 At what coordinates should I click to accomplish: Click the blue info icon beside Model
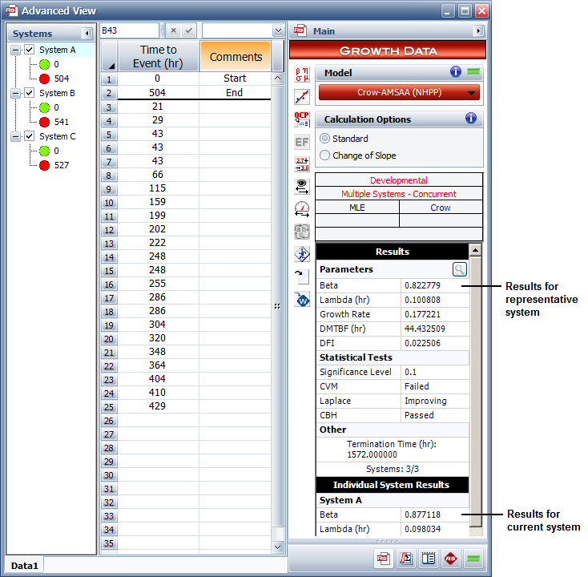tap(456, 72)
